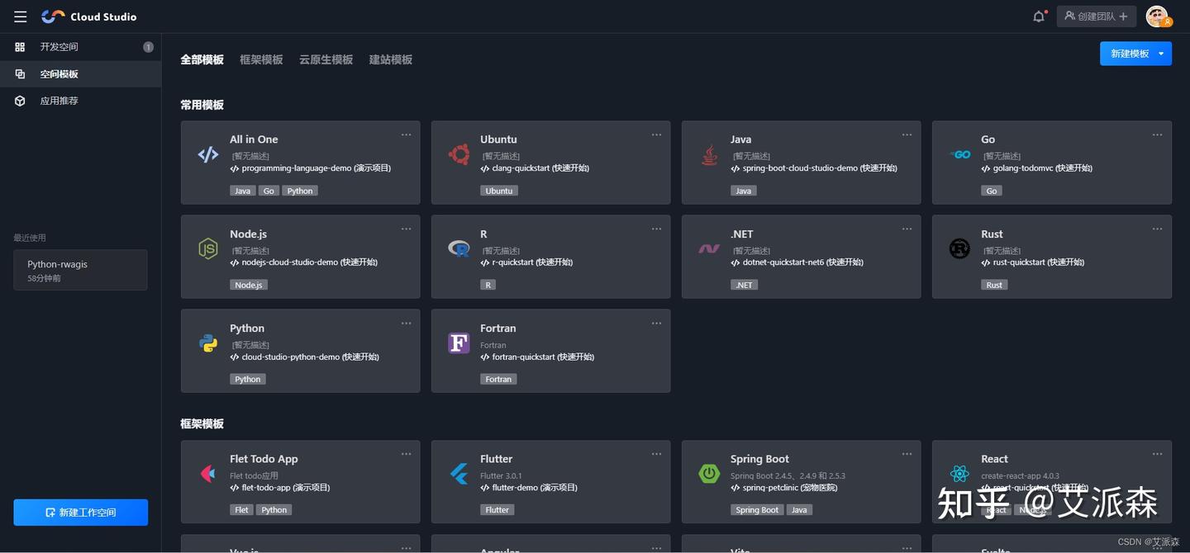Open the golang-todomvc repo link

[x=1037, y=168]
